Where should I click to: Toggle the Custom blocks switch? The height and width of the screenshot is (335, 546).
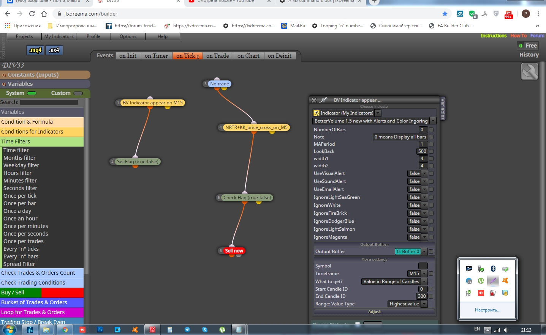(78, 93)
